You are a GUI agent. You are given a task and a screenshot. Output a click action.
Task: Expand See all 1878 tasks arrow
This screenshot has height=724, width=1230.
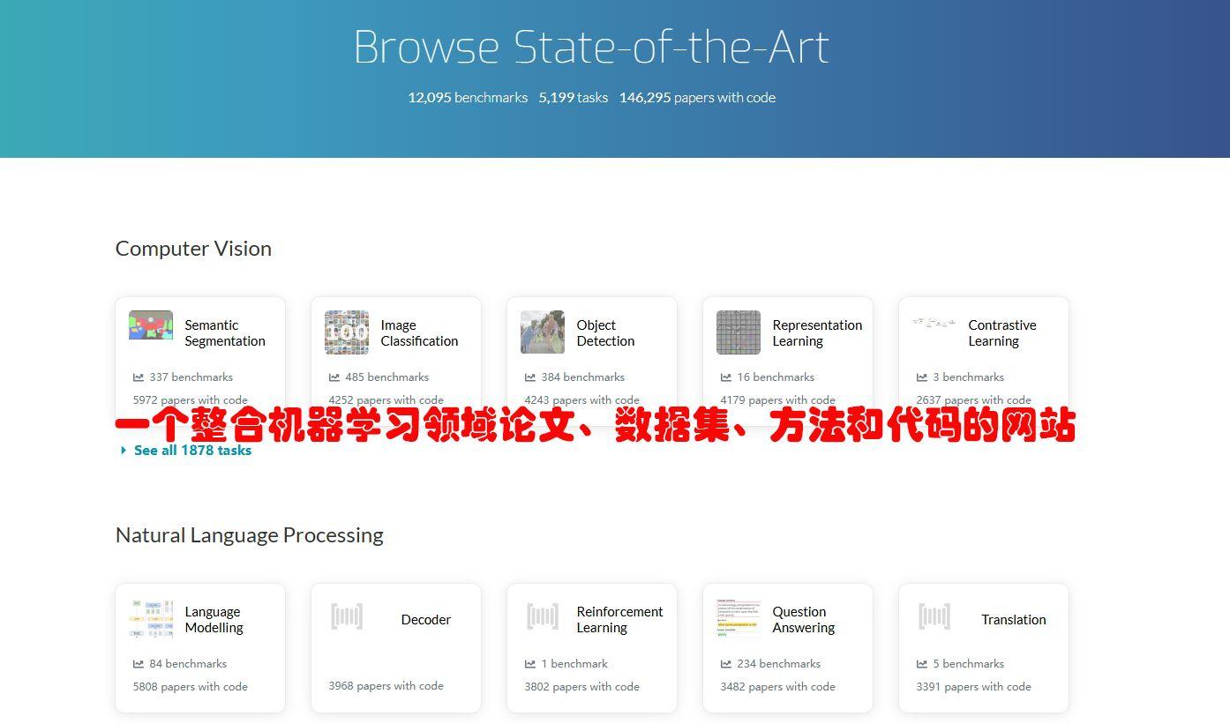click(124, 451)
